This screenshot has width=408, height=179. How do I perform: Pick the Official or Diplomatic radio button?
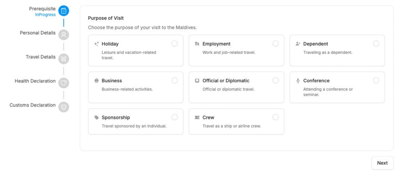coord(275,80)
